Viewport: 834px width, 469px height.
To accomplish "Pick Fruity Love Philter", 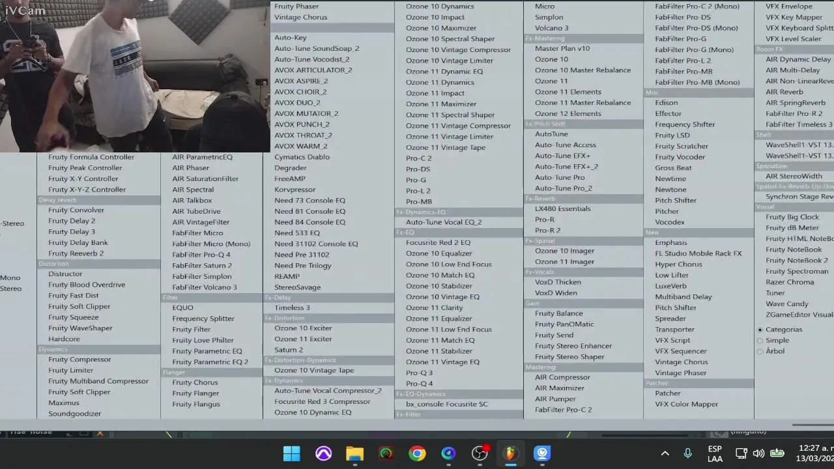I will tap(203, 340).
